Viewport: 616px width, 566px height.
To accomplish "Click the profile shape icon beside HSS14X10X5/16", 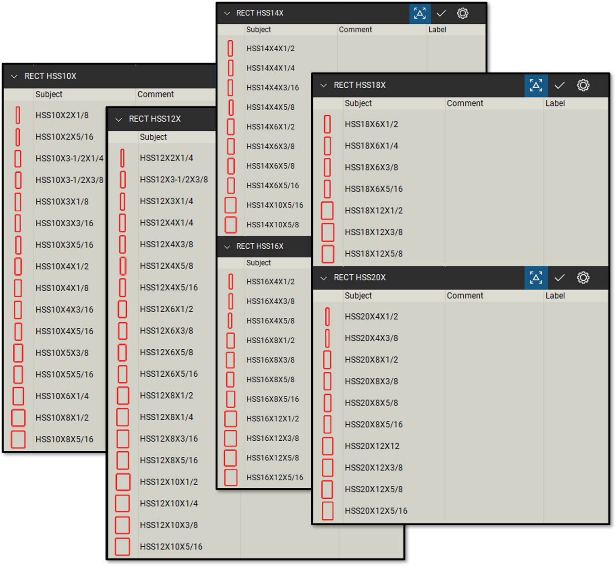I will coord(231,205).
